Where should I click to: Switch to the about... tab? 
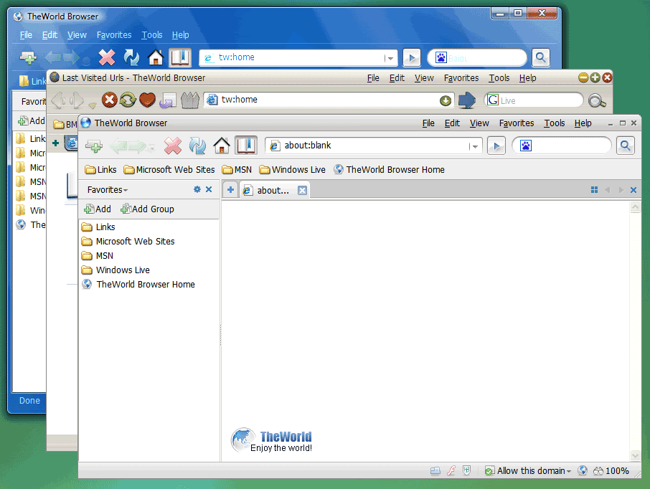click(272, 191)
